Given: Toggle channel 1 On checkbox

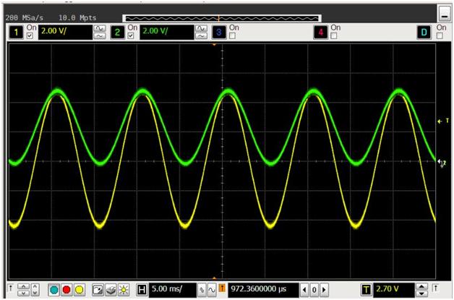Looking at the screenshot, I should [30, 35].
